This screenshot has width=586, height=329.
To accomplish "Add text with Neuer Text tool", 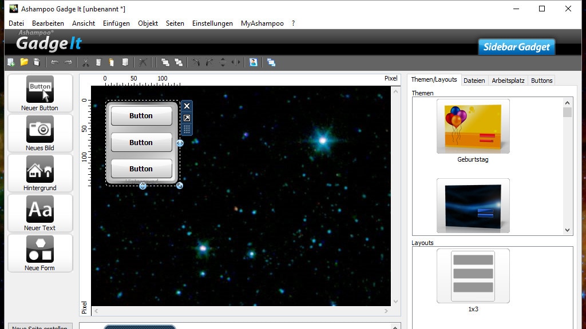I will [40, 213].
